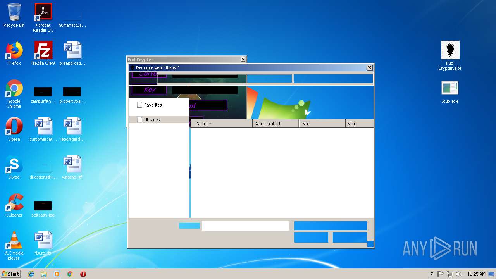Open the Start menu

pyautogui.click(x=11, y=274)
